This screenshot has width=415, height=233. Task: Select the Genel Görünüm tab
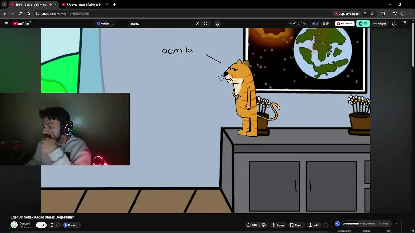(x=367, y=224)
